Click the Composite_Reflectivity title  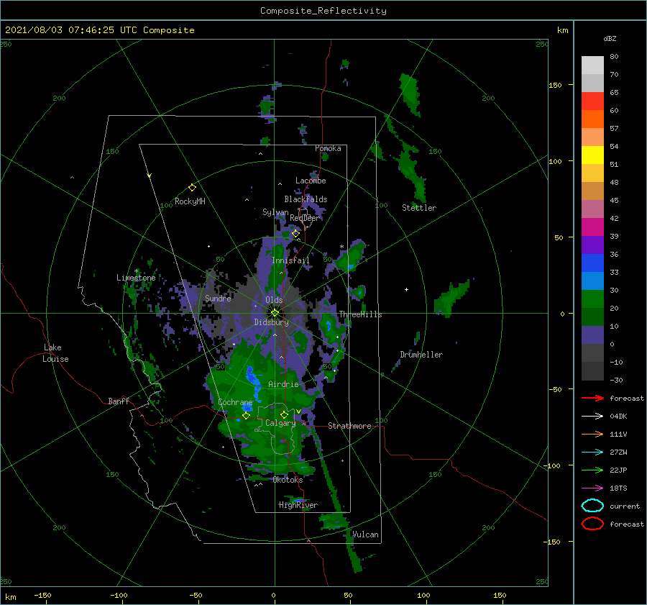[x=323, y=11]
